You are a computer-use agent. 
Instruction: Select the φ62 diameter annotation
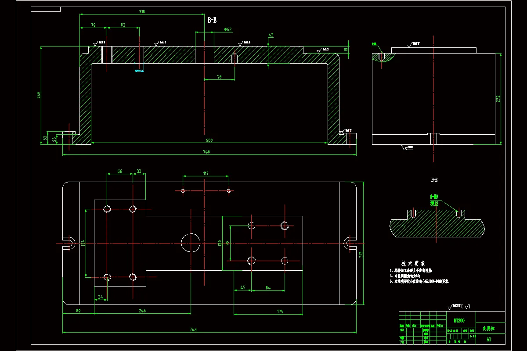pyautogui.click(x=227, y=29)
